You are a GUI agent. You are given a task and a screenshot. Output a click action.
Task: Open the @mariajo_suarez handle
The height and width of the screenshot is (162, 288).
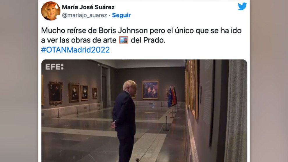coord(84,15)
